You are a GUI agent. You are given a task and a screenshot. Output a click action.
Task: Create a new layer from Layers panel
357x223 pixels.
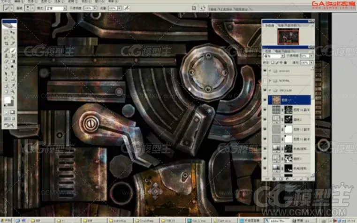click(301, 179)
